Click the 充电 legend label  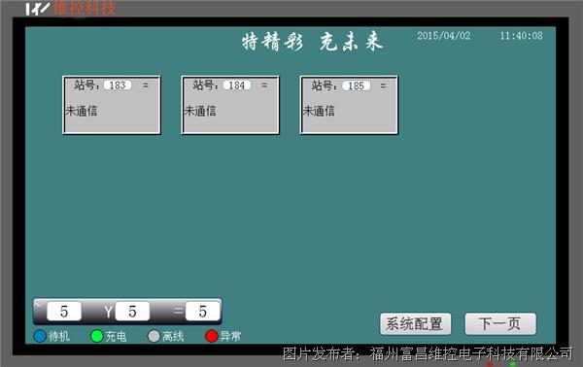[x=116, y=337]
